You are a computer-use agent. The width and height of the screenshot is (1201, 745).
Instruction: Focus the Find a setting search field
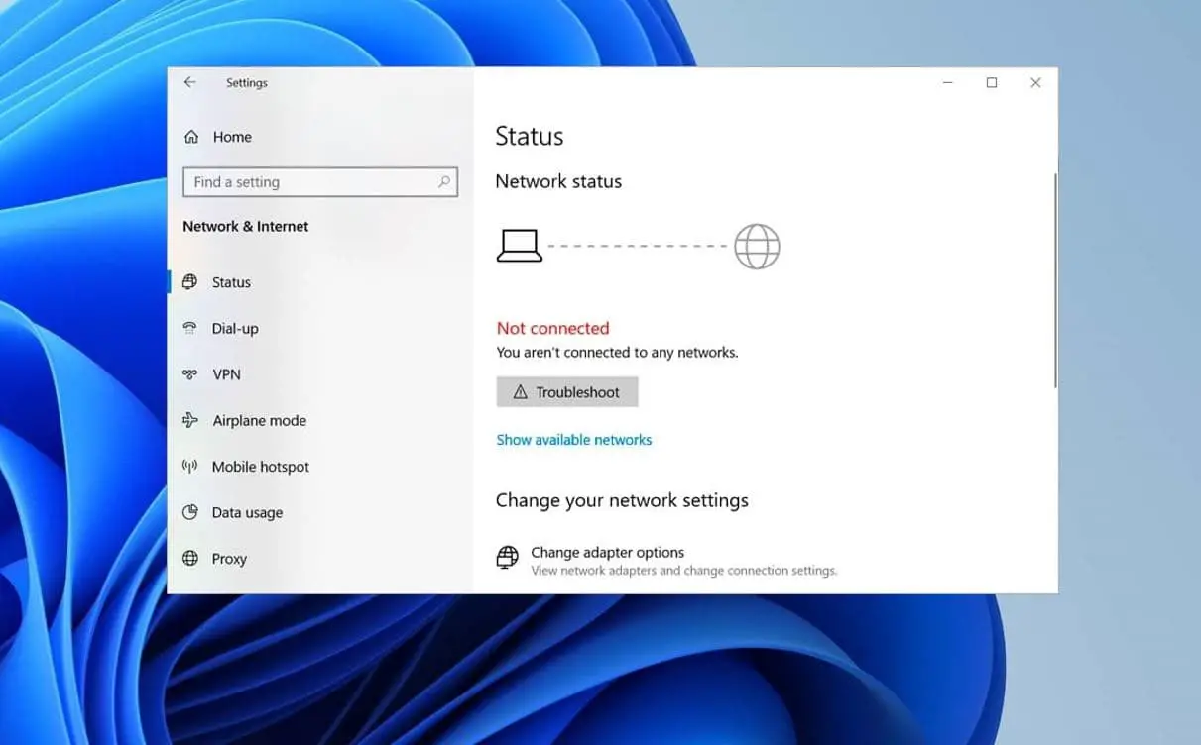click(320, 182)
